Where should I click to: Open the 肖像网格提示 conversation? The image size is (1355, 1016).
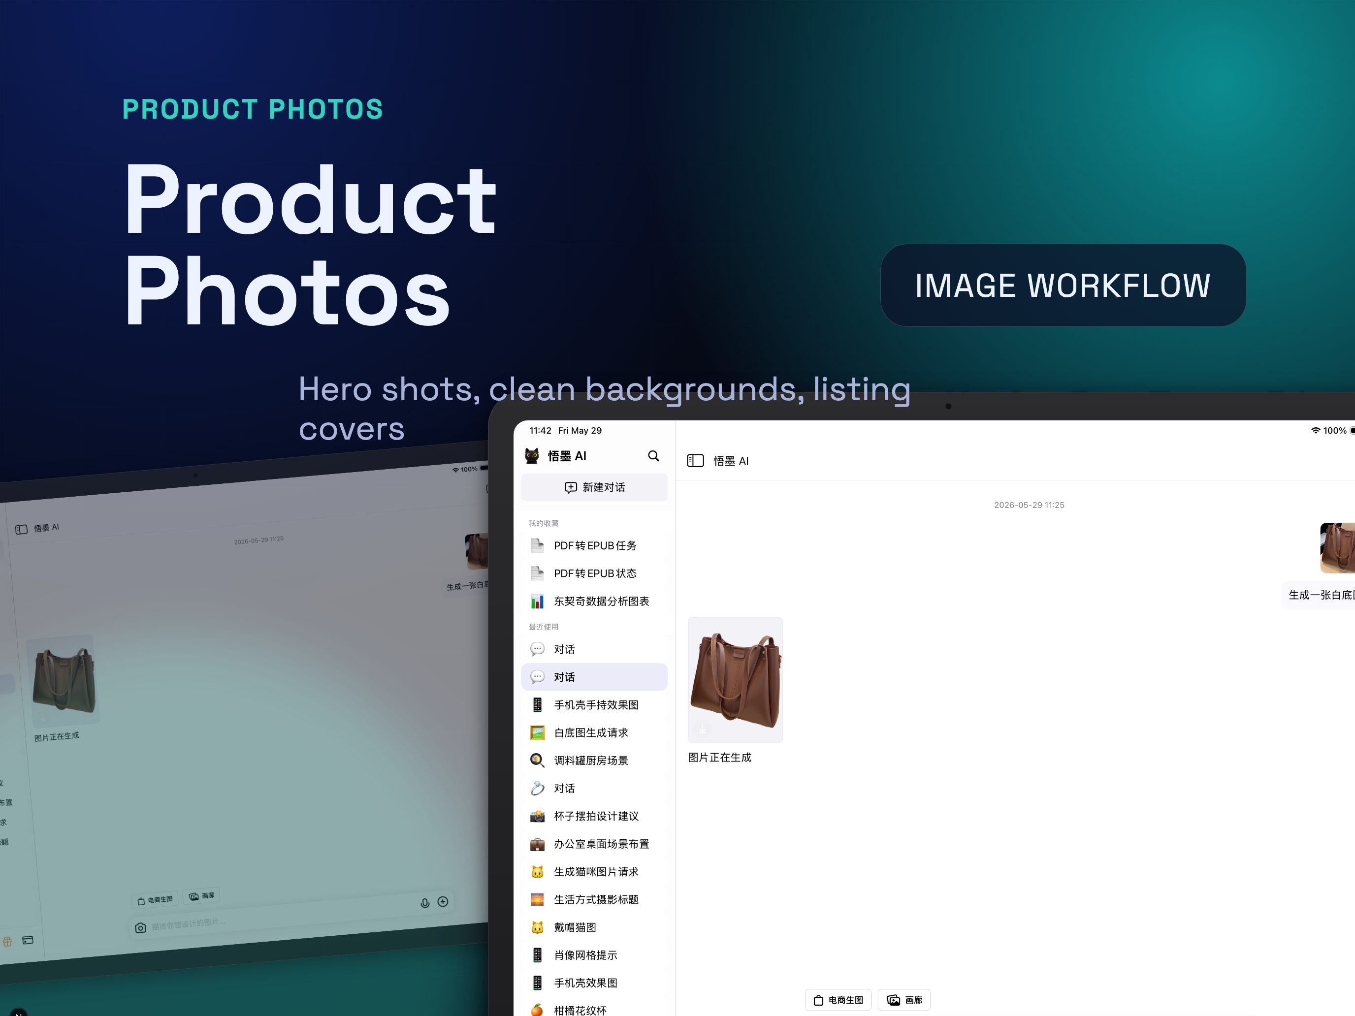[594, 955]
